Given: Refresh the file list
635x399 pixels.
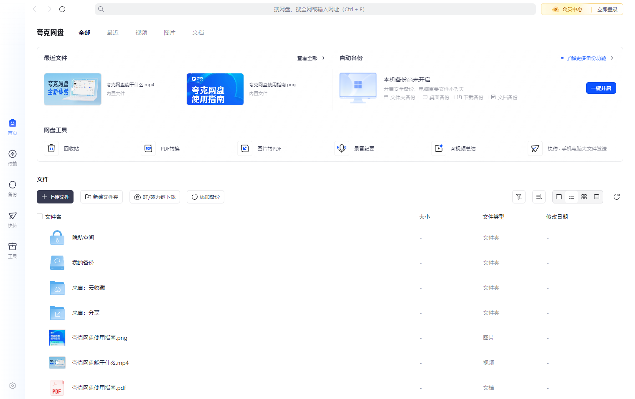Looking at the screenshot, I should pyautogui.click(x=616, y=197).
